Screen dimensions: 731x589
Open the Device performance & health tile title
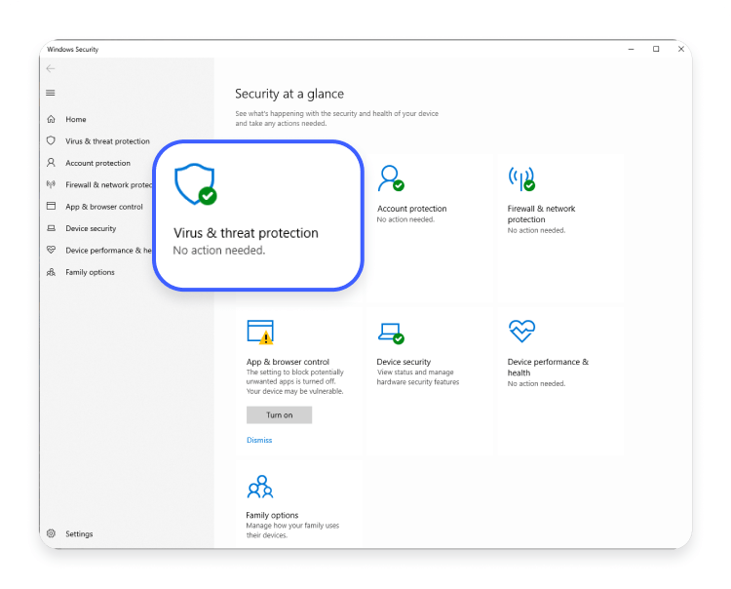pos(548,367)
